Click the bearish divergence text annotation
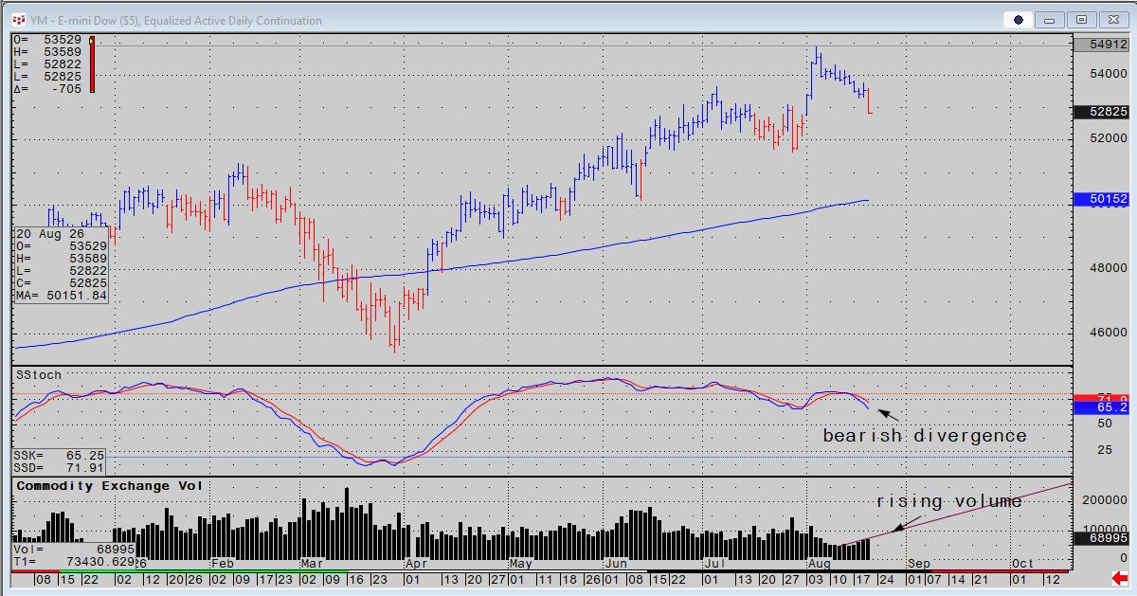 925,436
